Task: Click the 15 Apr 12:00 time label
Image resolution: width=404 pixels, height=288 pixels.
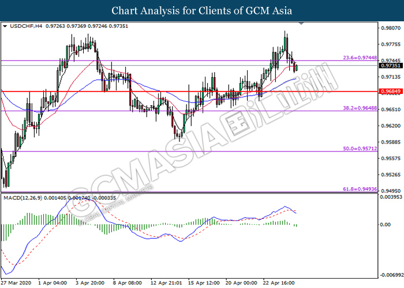Action: [x=204, y=283]
